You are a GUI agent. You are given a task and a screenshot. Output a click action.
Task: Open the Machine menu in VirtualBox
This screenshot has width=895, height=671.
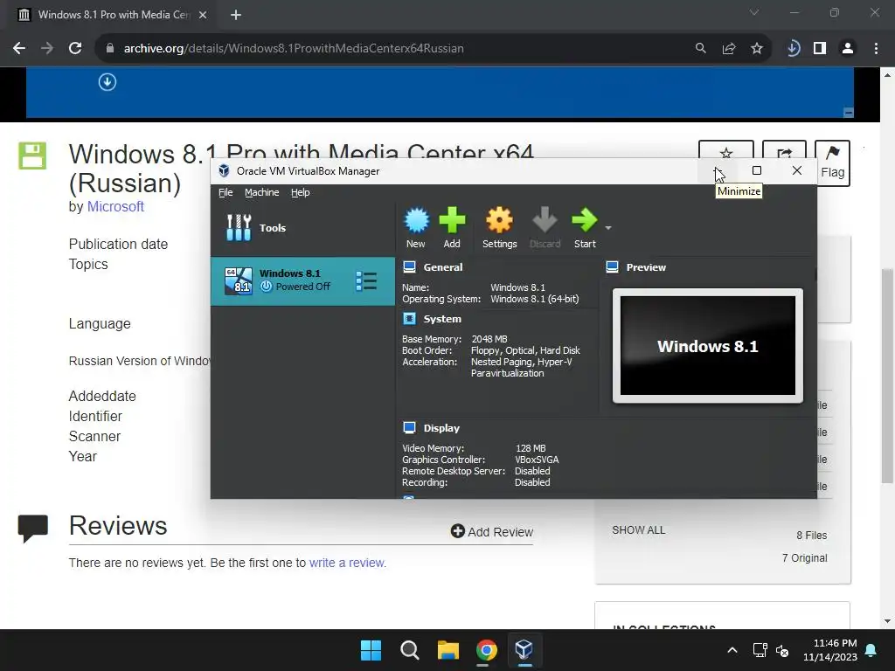(x=262, y=192)
